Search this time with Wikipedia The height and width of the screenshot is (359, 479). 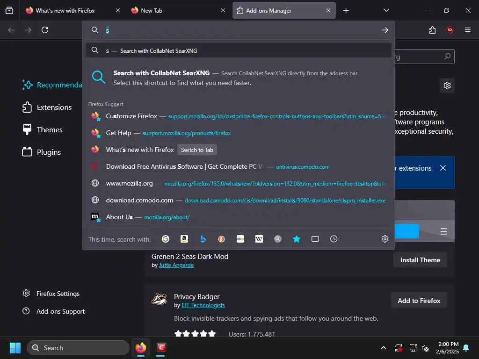[259, 239]
